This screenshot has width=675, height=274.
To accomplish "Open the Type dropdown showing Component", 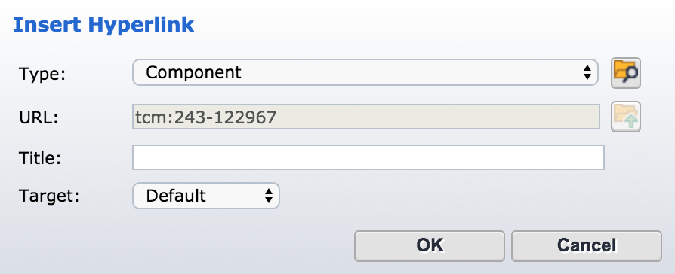I will tap(365, 72).
